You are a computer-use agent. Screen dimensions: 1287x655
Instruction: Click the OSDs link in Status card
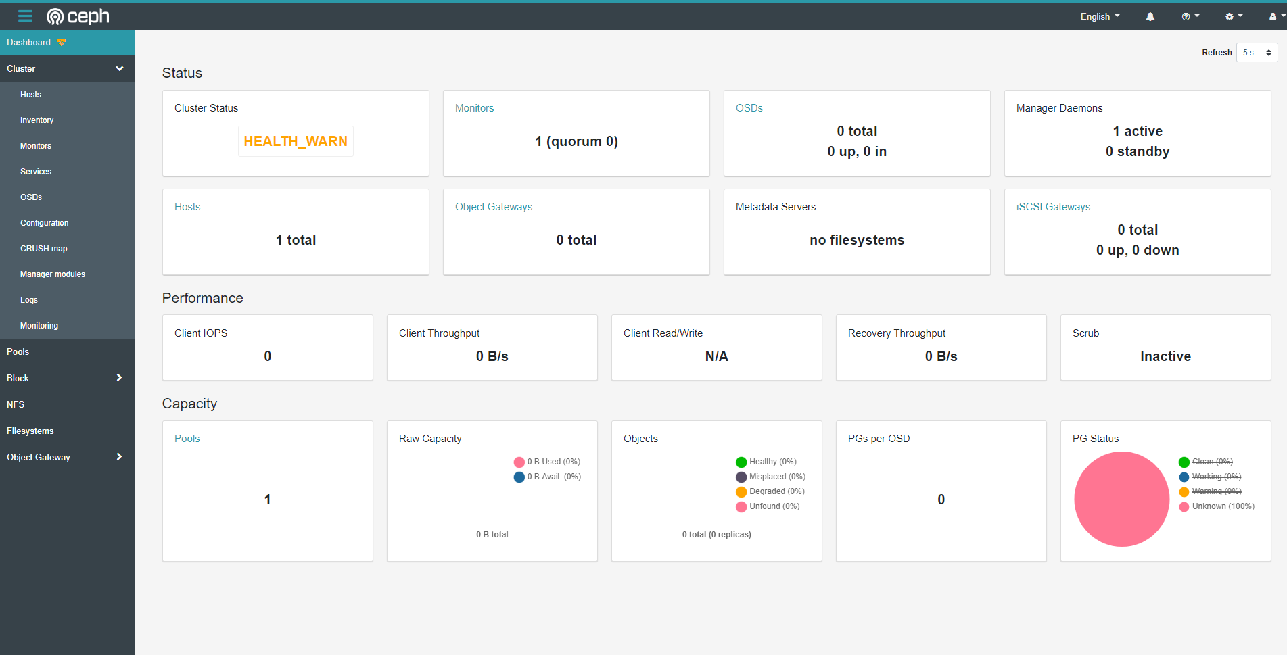(749, 108)
